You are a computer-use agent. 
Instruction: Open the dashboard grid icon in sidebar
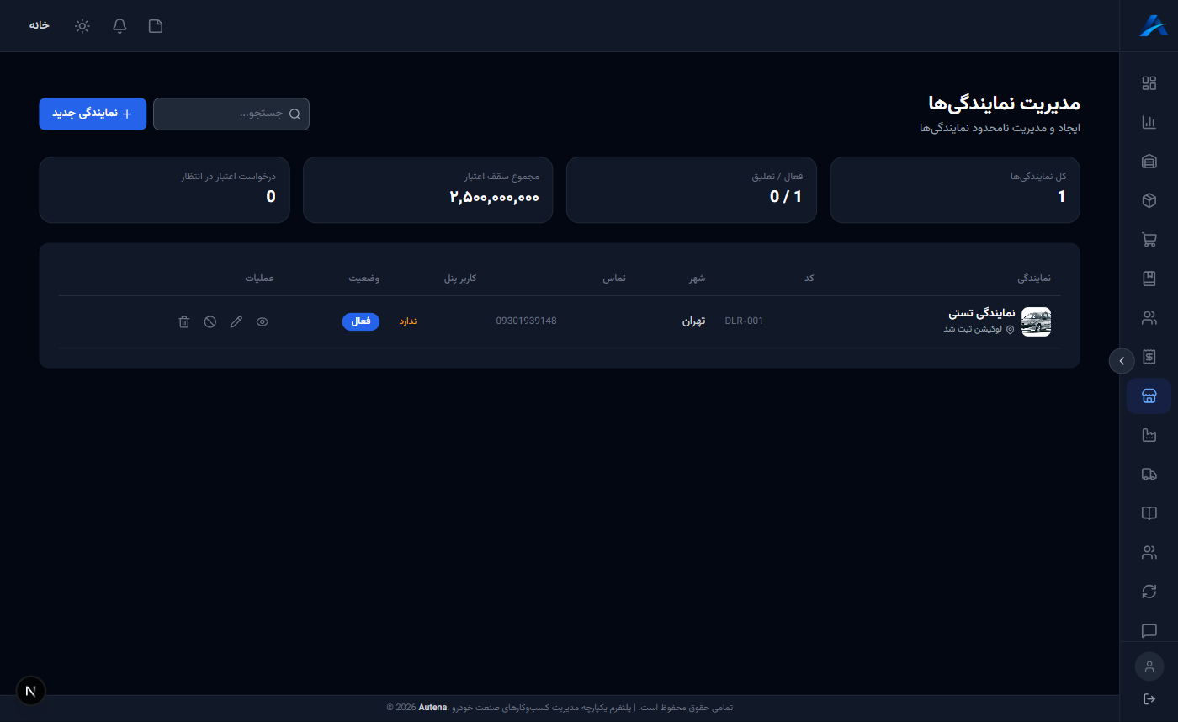(1149, 82)
